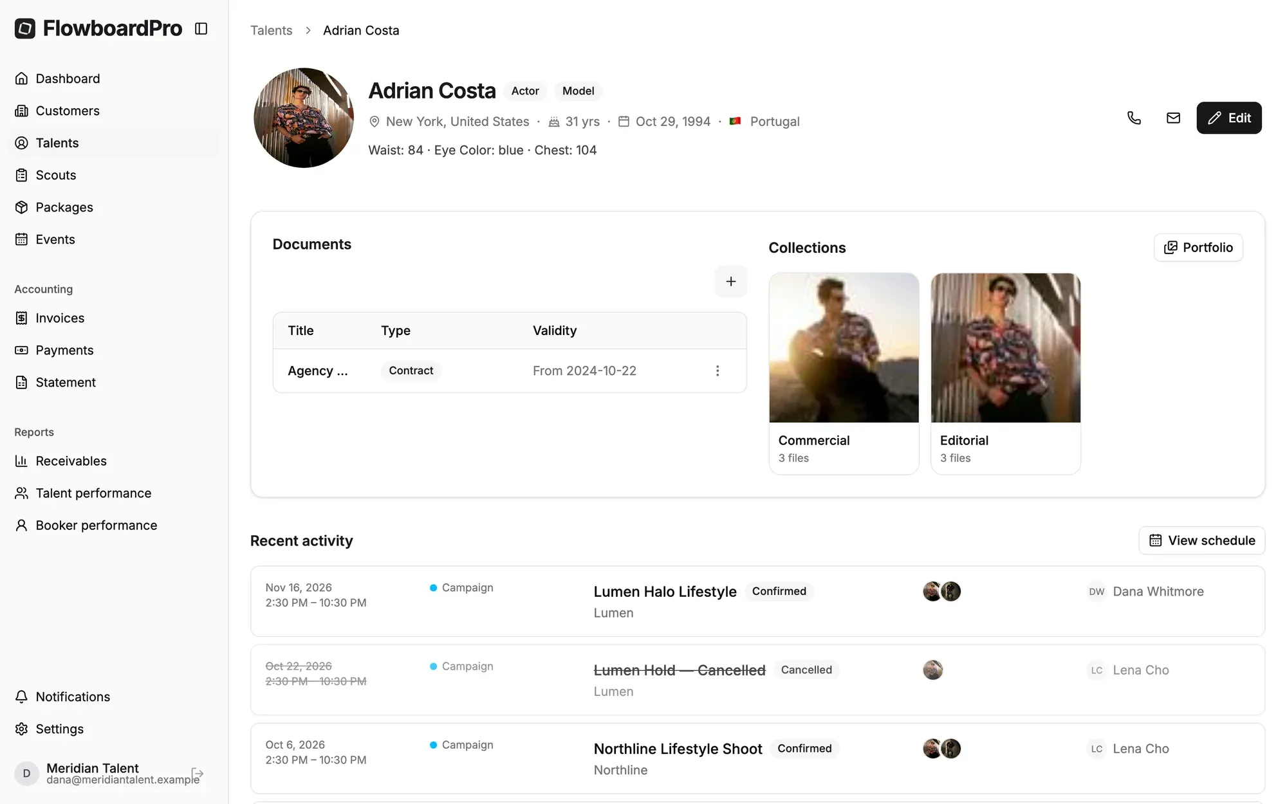
Task: Call Adrian Costa via phone icon
Action: pos(1134,118)
